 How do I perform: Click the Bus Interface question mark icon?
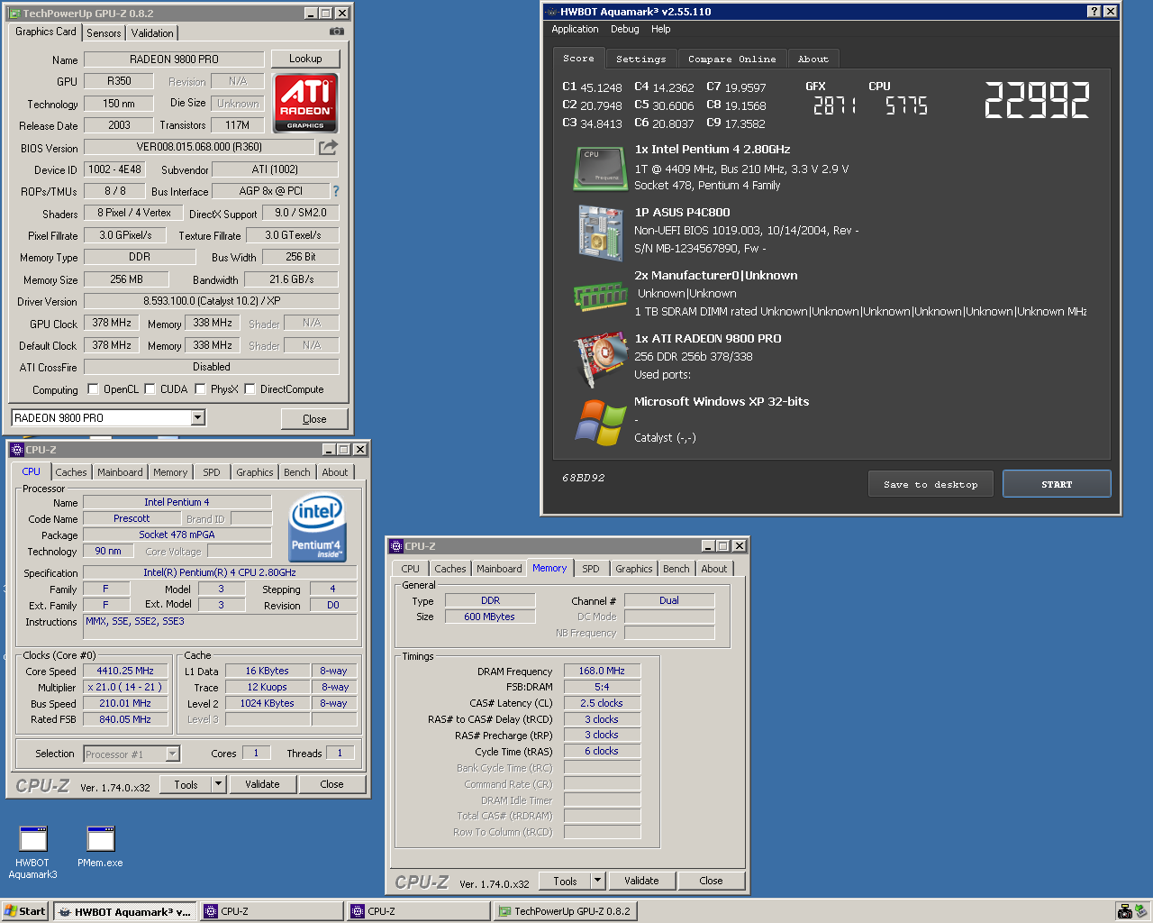pos(336,191)
